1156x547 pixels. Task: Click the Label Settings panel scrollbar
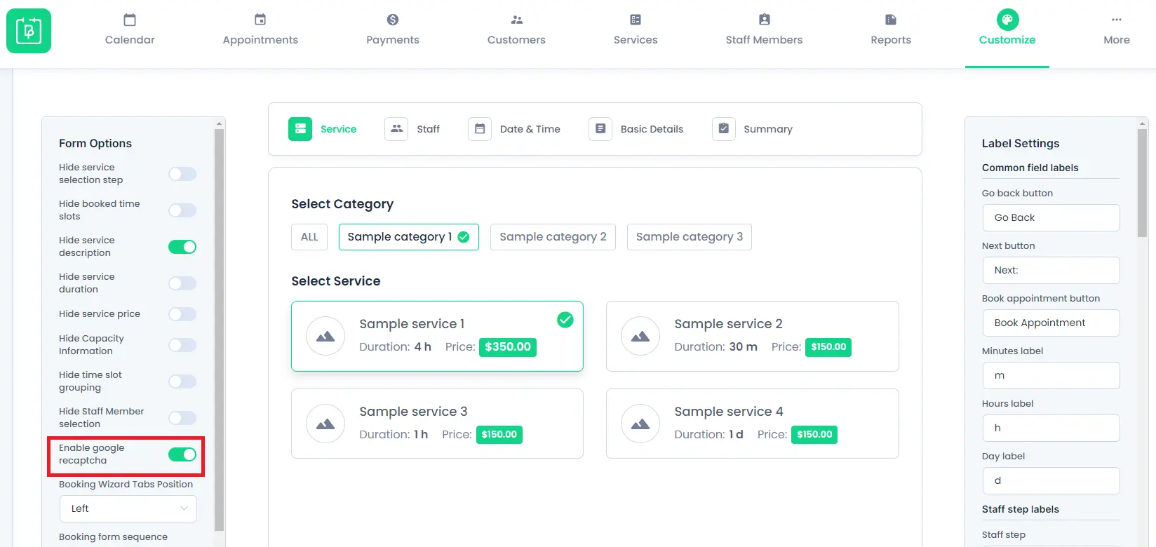click(1142, 182)
